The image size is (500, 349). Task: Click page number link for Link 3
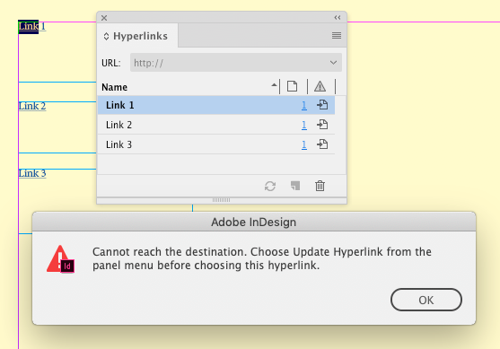304,144
